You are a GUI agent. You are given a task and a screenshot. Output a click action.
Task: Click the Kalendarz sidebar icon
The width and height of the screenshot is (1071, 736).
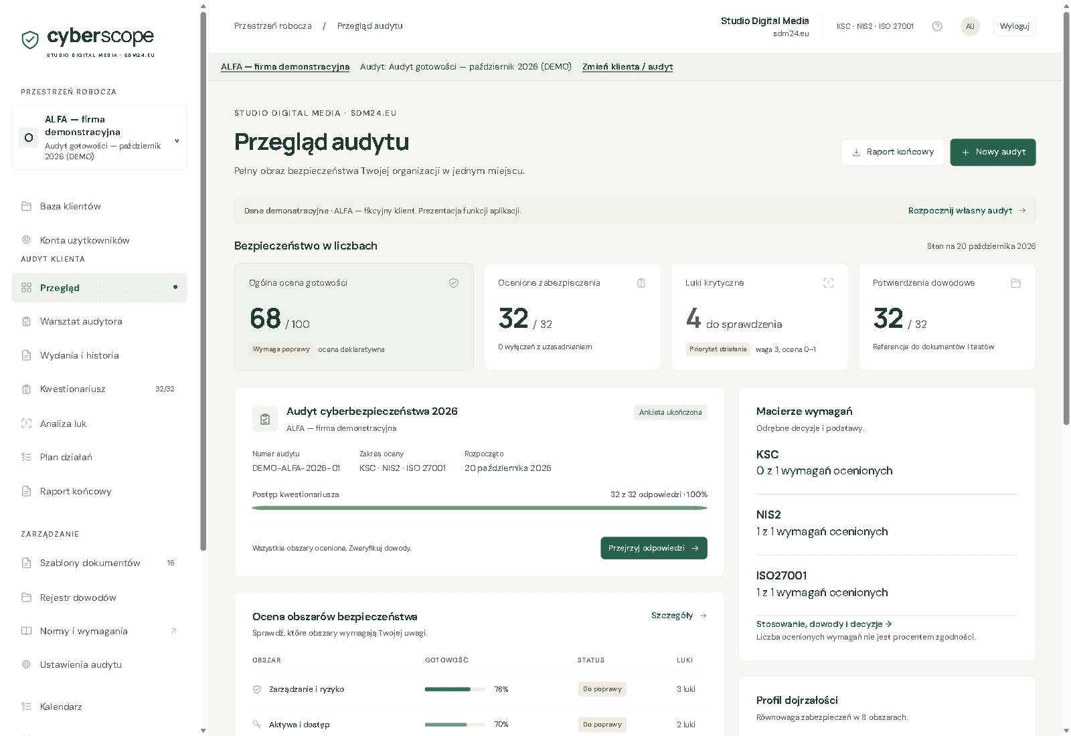(x=27, y=707)
